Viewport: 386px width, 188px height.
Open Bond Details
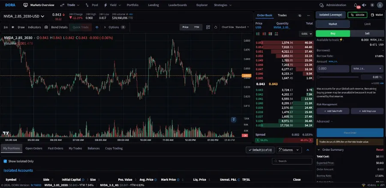coord(59,27)
